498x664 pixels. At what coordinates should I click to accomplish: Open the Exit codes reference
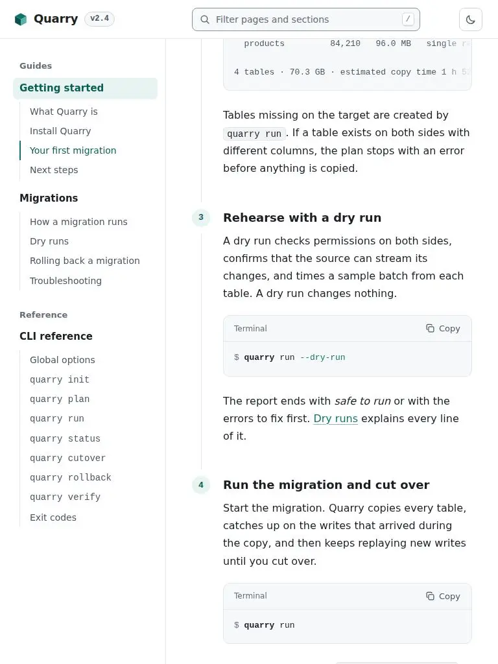tap(53, 517)
